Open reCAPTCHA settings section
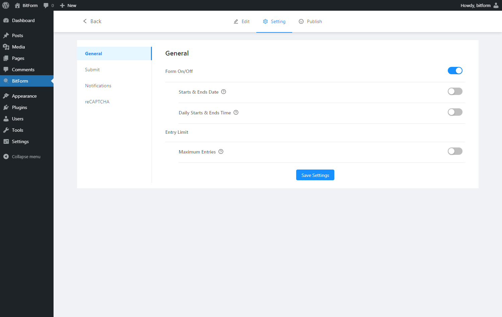The image size is (502, 317). (114, 102)
